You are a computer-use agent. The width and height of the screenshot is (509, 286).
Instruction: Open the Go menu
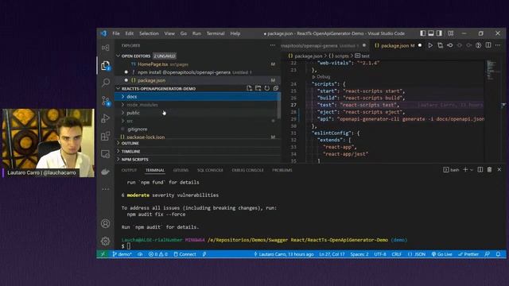[184, 33]
